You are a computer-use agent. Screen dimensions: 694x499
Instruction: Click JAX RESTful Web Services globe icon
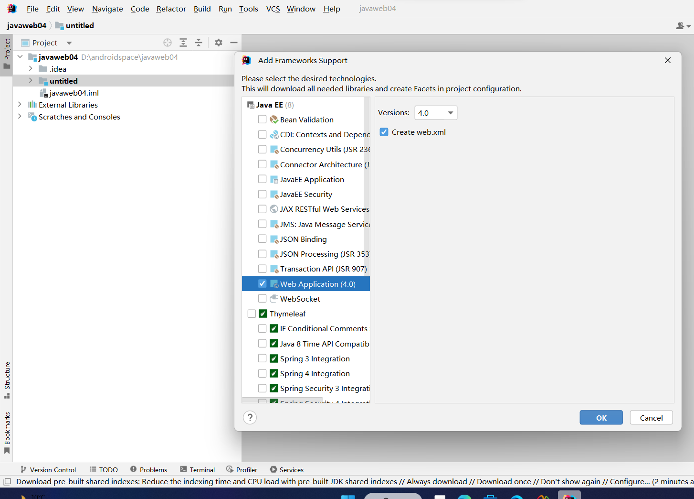(x=274, y=209)
